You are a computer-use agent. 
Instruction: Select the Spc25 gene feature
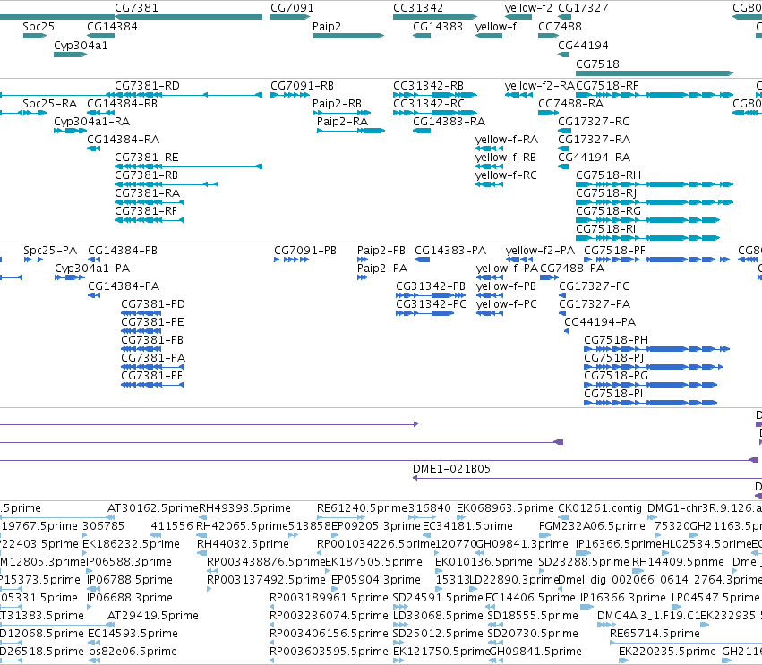click(x=35, y=36)
